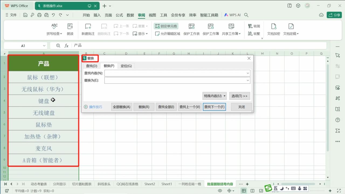
Task: Open the 特殊内容 dropdown
Action: [x=215, y=96]
